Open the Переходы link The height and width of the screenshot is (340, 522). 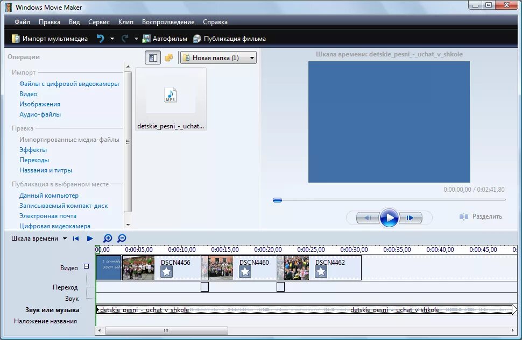(x=34, y=160)
